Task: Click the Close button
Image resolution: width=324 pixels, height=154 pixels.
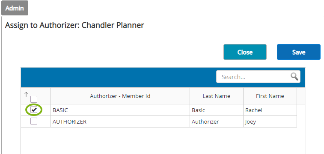Action: [245, 52]
